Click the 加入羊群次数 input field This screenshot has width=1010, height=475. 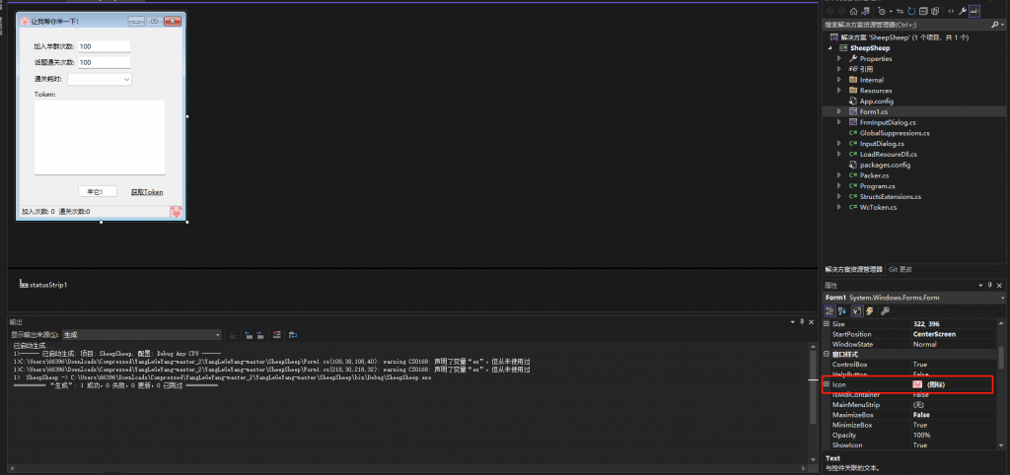click(105, 46)
